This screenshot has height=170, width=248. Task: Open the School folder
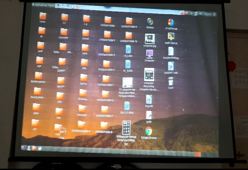tap(86, 33)
